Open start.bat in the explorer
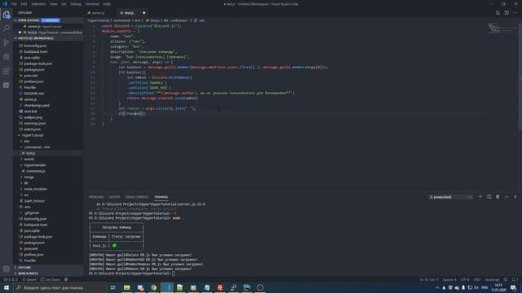522x293 pixels. [30, 112]
